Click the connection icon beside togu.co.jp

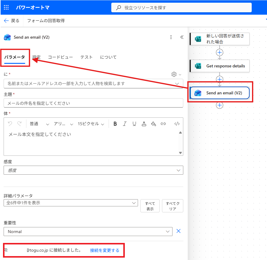pyautogui.click(x=6, y=250)
